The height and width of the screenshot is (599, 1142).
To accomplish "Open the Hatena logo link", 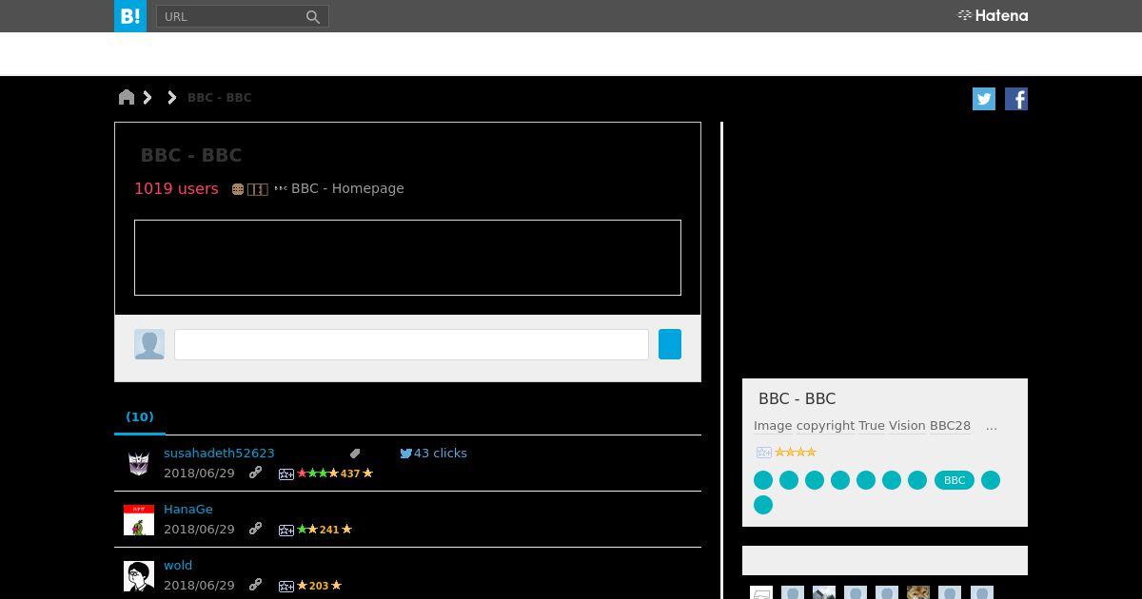I will (993, 15).
